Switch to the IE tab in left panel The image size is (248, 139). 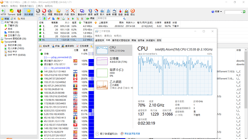tap(13, 18)
